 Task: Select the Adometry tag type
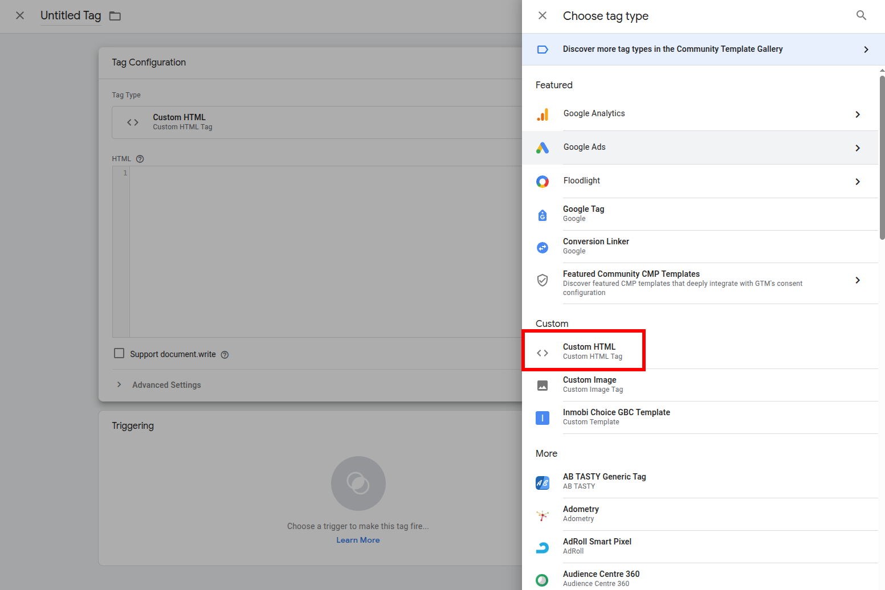coord(700,514)
